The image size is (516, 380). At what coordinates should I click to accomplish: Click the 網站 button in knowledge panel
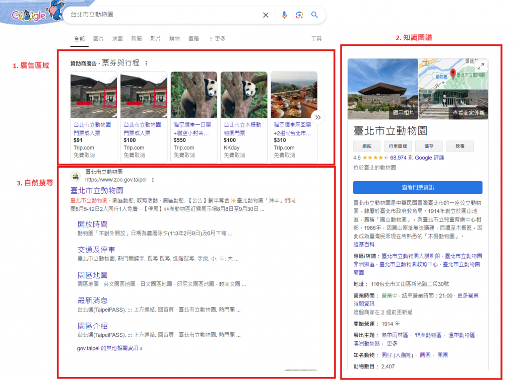click(367, 146)
